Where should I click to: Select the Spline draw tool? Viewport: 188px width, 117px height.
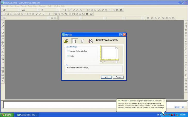pos(3,49)
